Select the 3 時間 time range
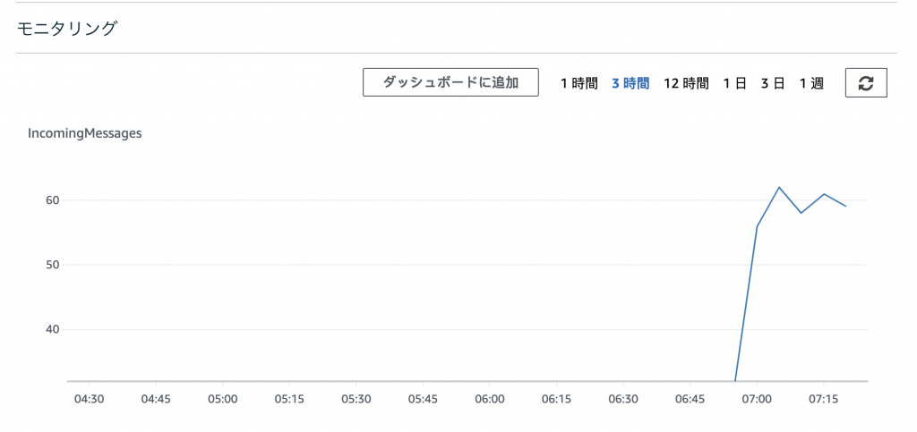Screen dimensions: 917x432 630,83
